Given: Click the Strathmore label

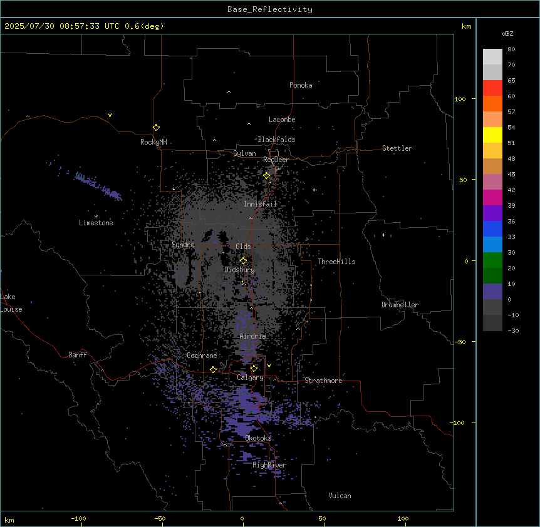Looking at the screenshot, I should pyautogui.click(x=323, y=381).
